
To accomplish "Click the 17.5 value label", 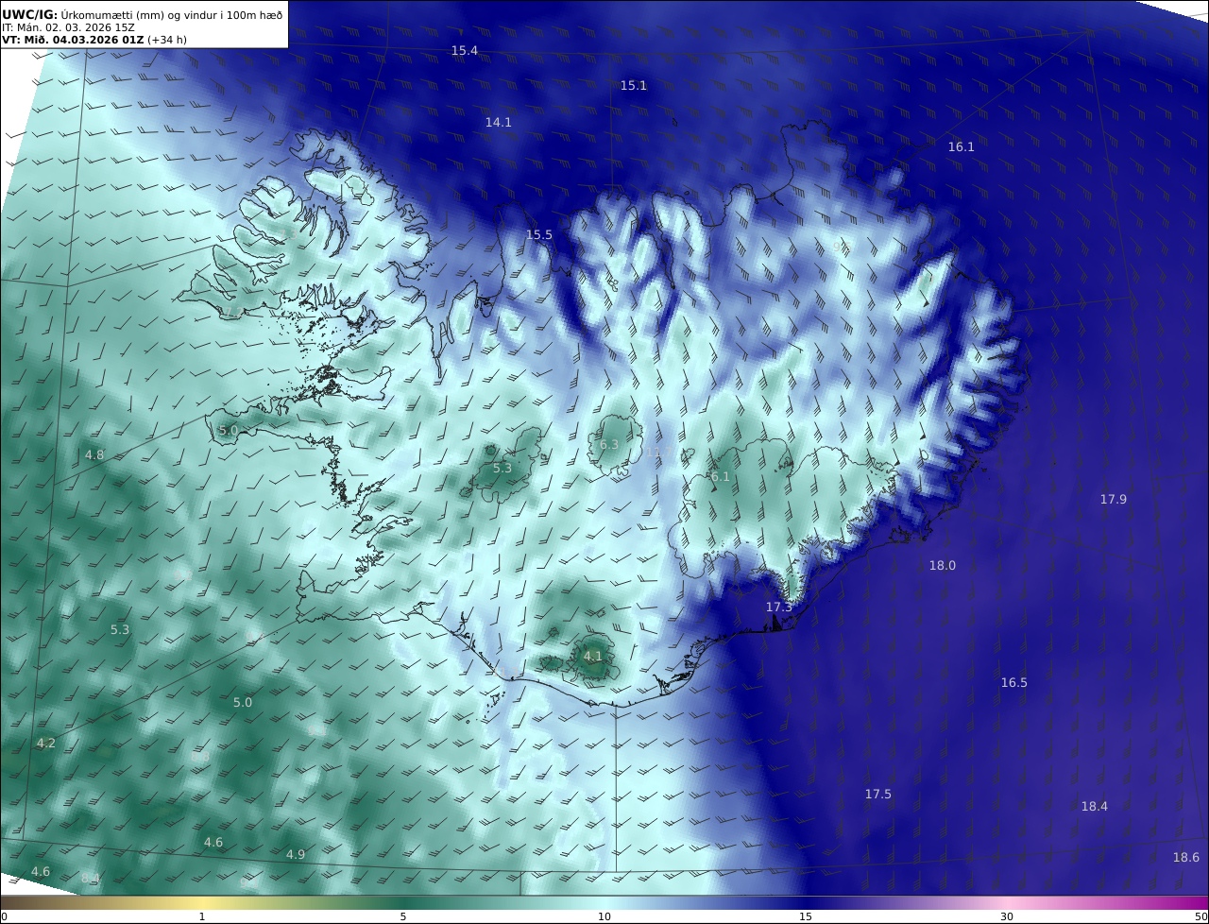I will (x=877, y=794).
